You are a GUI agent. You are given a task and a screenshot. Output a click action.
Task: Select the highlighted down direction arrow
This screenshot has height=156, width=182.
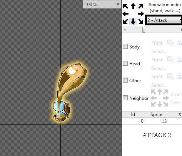click(133, 21)
